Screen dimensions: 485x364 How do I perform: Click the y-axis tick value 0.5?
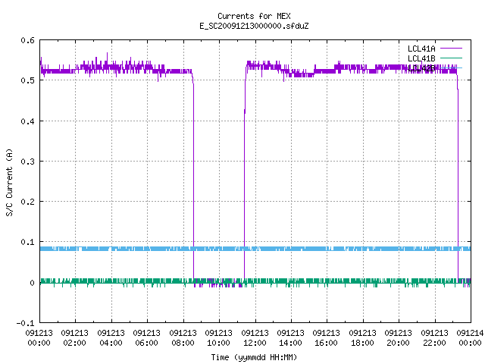coord(27,80)
